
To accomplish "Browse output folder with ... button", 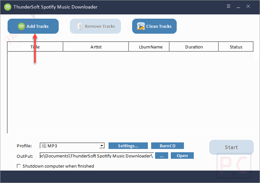I will [162, 156].
